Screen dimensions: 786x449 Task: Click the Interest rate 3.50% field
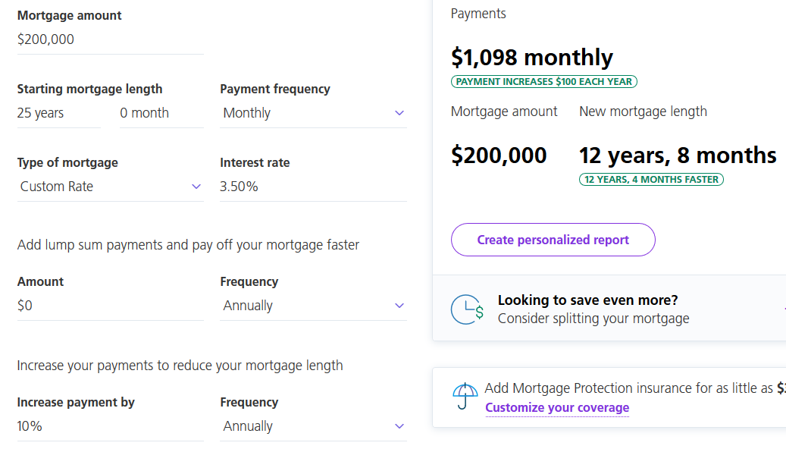pos(313,187)
